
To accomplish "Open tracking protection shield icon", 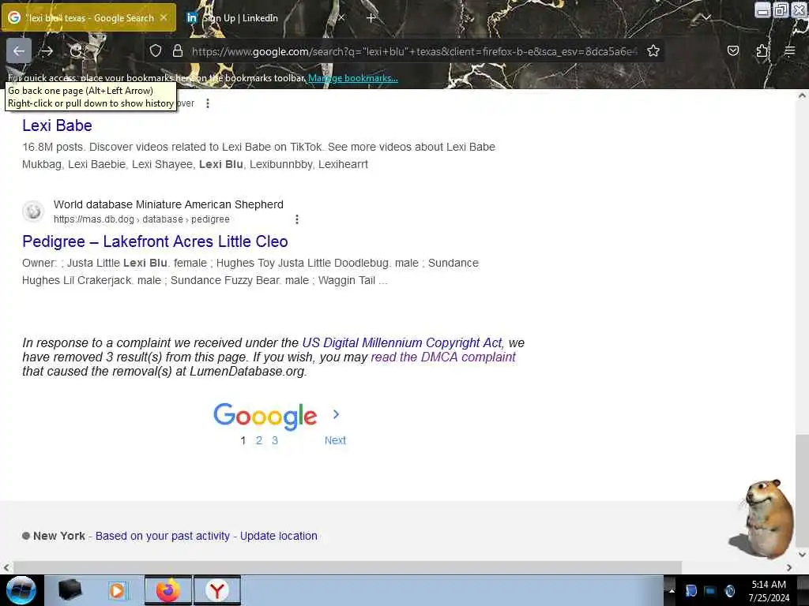I will 156,50.
